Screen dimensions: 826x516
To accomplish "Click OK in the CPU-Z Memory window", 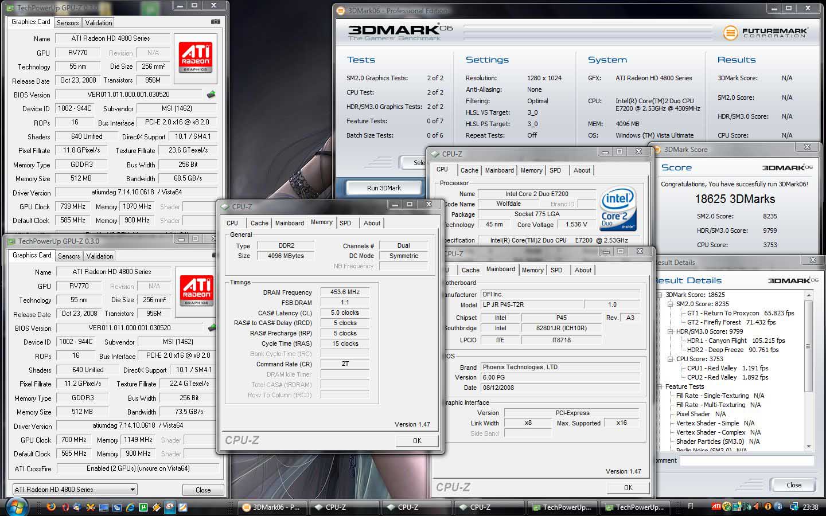I will pos(417,441).
